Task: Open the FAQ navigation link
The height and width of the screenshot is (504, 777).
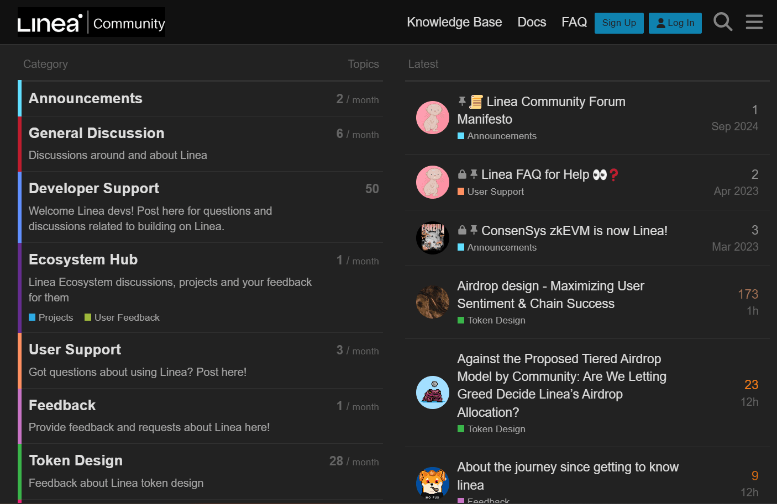Action: 574,22
